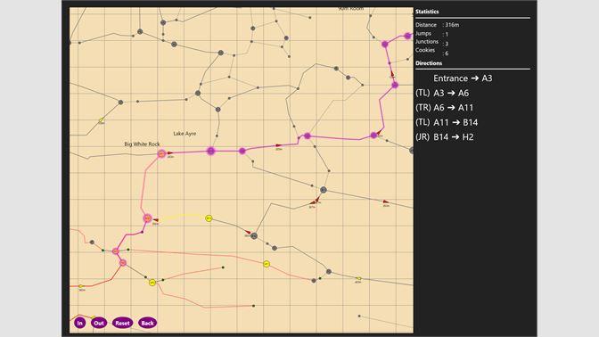Viewport: 599px width, 337px height.
Task: Select the small yellow marker on the red path near the In button
Action: tap(80, 286)
